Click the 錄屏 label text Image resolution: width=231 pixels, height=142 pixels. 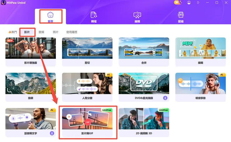tap(31, 98)
